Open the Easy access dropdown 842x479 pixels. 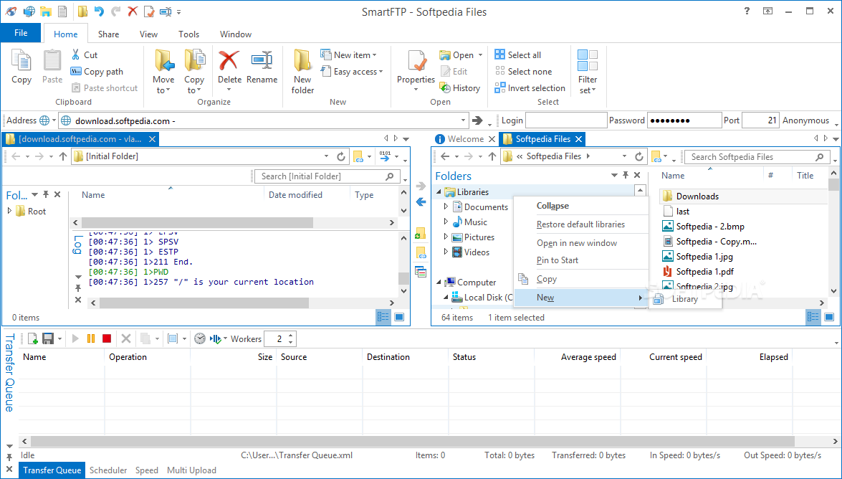pos(381,72)
